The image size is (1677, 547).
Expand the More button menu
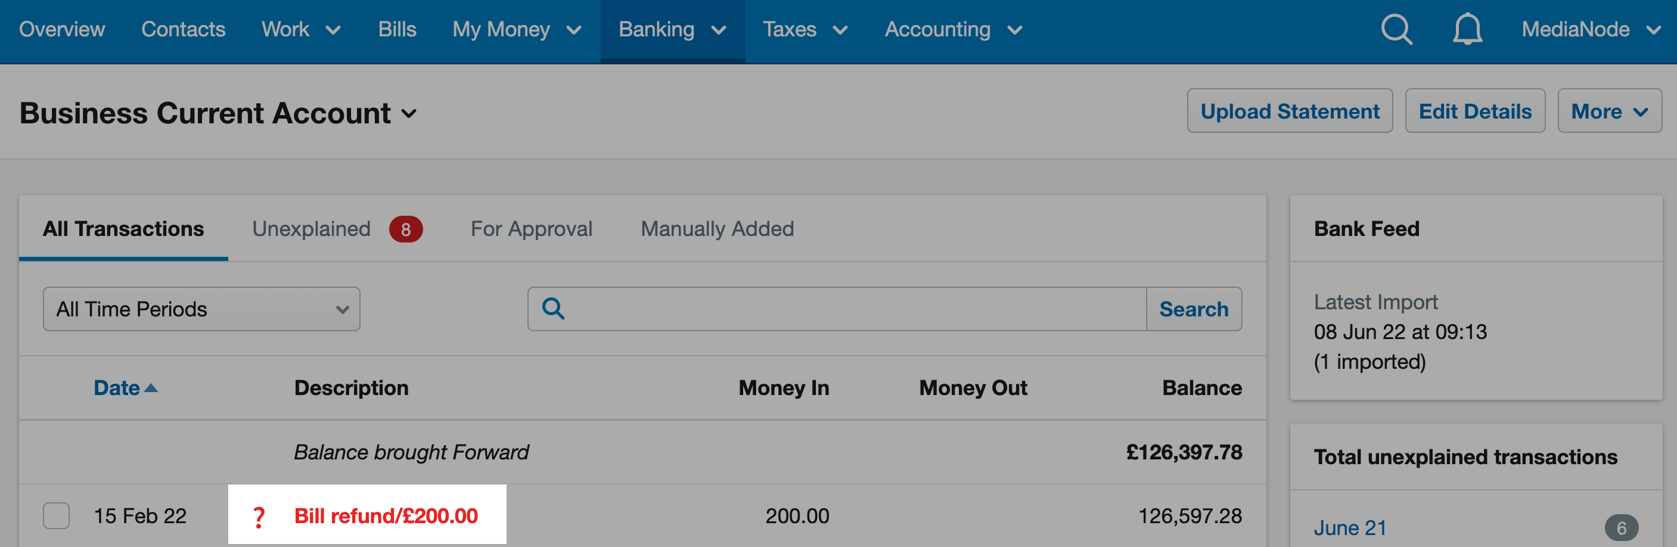[x=1609, y=111]
